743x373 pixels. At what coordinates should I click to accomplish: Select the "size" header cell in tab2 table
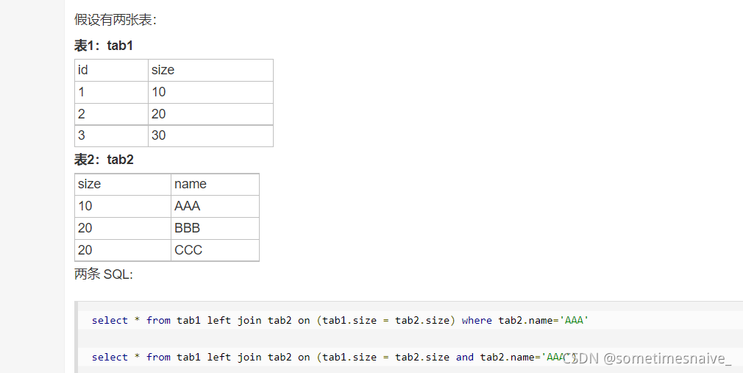[x=123, y=185]
